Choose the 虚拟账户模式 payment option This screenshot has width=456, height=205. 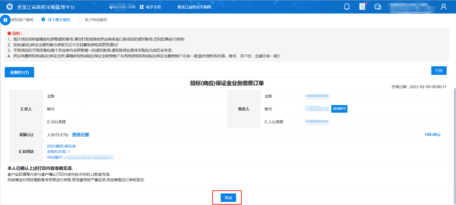pyautogui.click(x=22, y=20)
